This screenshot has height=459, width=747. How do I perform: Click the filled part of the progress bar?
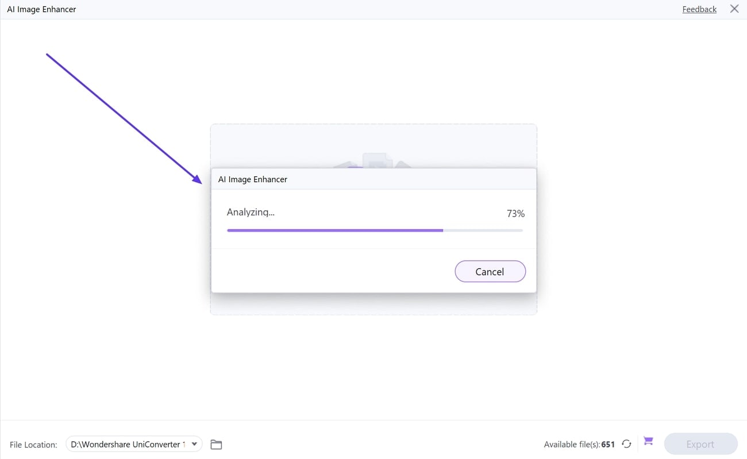335,230
